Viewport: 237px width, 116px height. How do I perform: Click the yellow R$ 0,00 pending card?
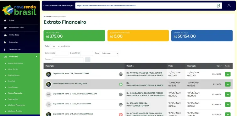pyautogui.click(x=138, y=36)
